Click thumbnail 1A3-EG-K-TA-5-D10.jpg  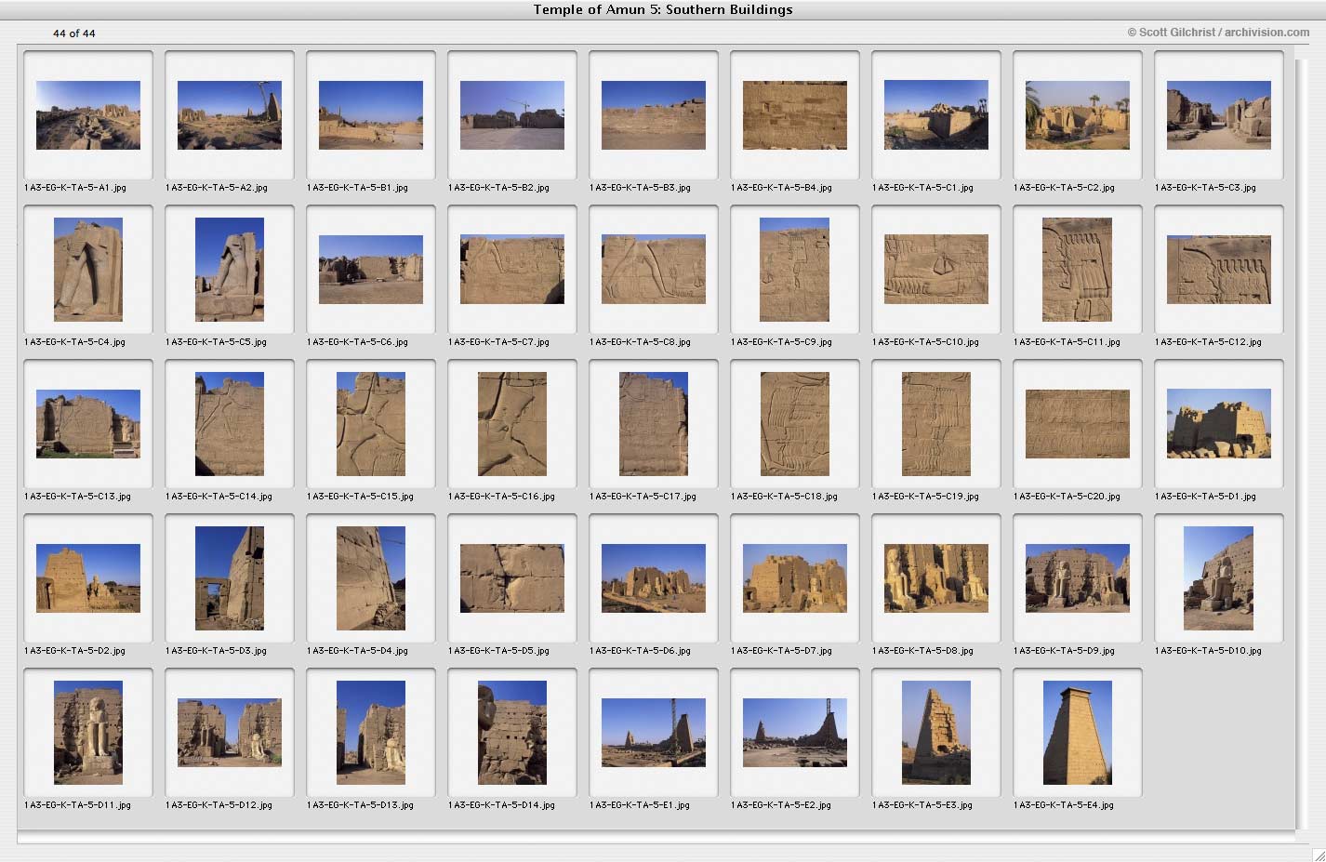pyautogui.click(x=1219, y=578)
